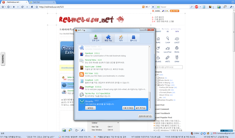Select the RSS Ticker 3.0.1 extension
Screen dimensions: 235x138
[113, 75]
